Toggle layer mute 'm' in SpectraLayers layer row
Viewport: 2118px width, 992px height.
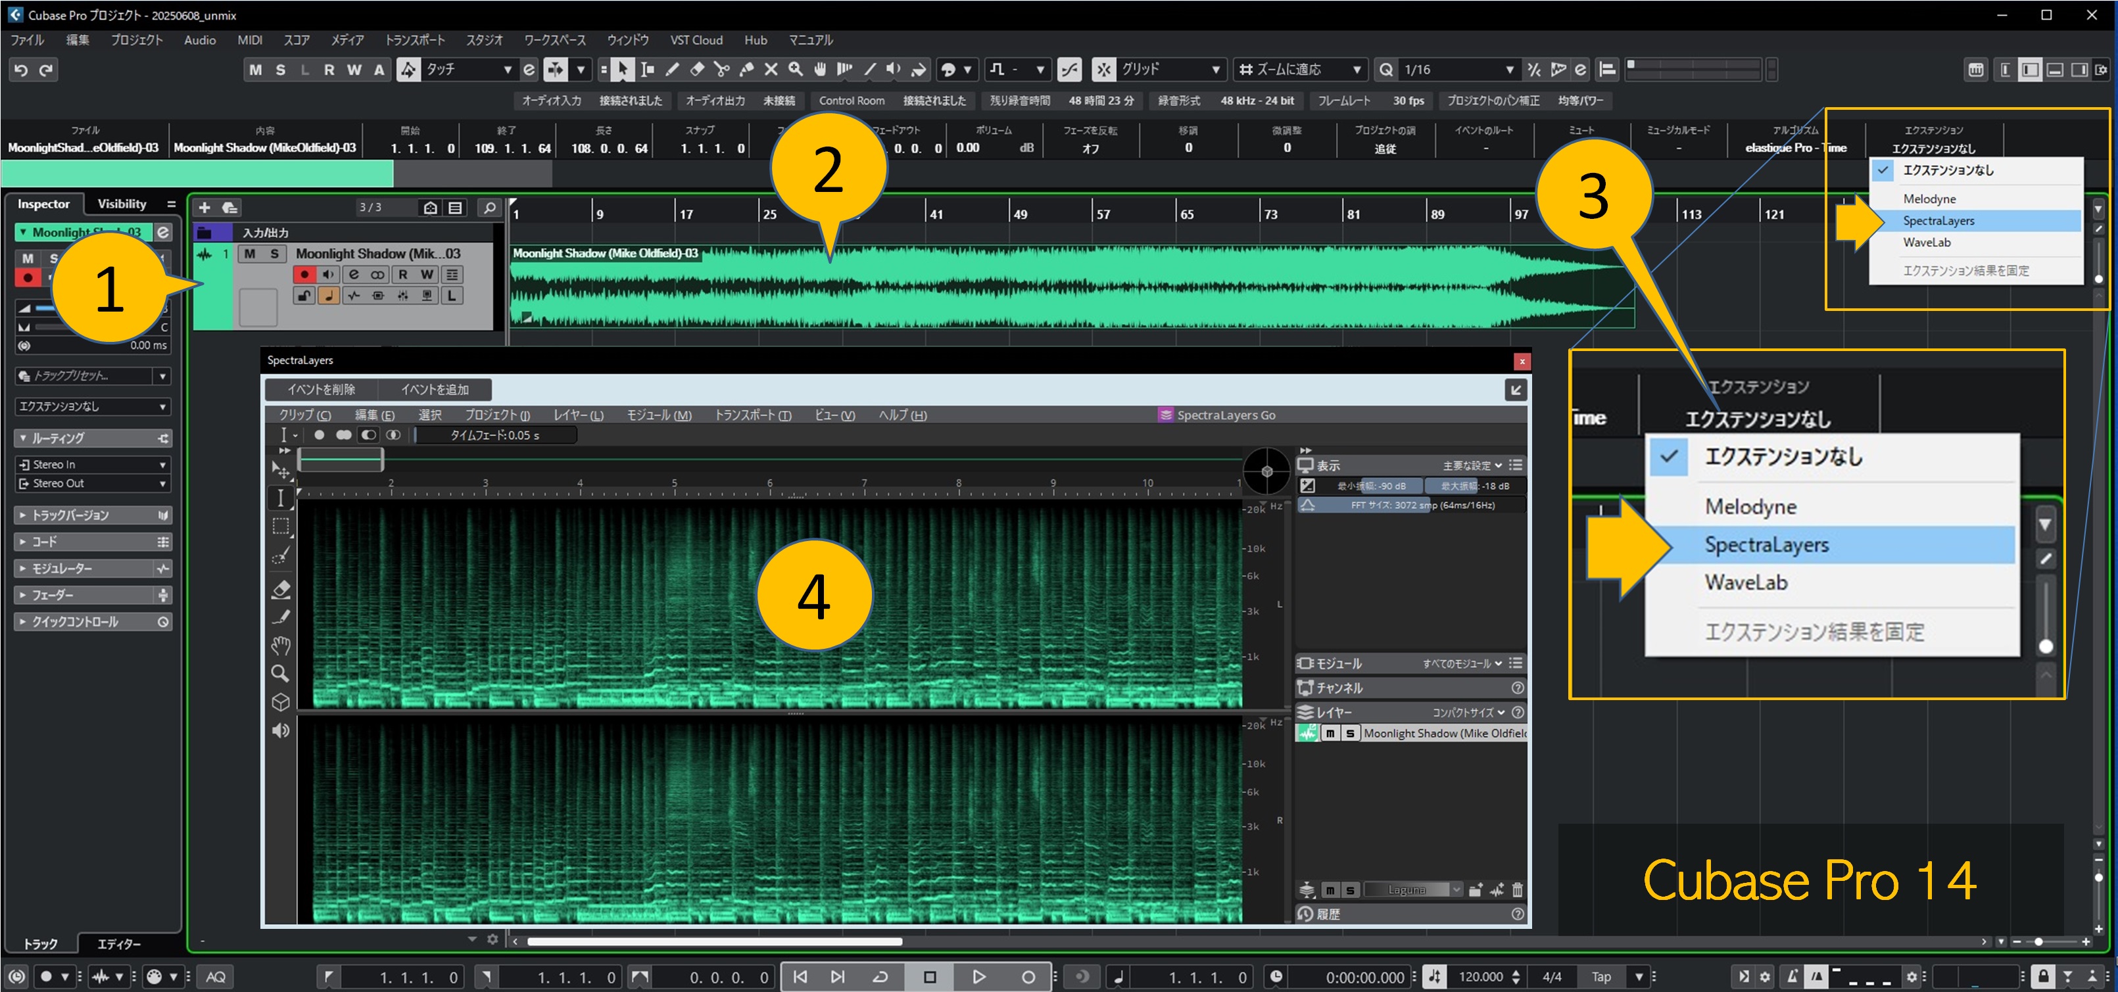pyautogui.click(x=1330, y=733)
